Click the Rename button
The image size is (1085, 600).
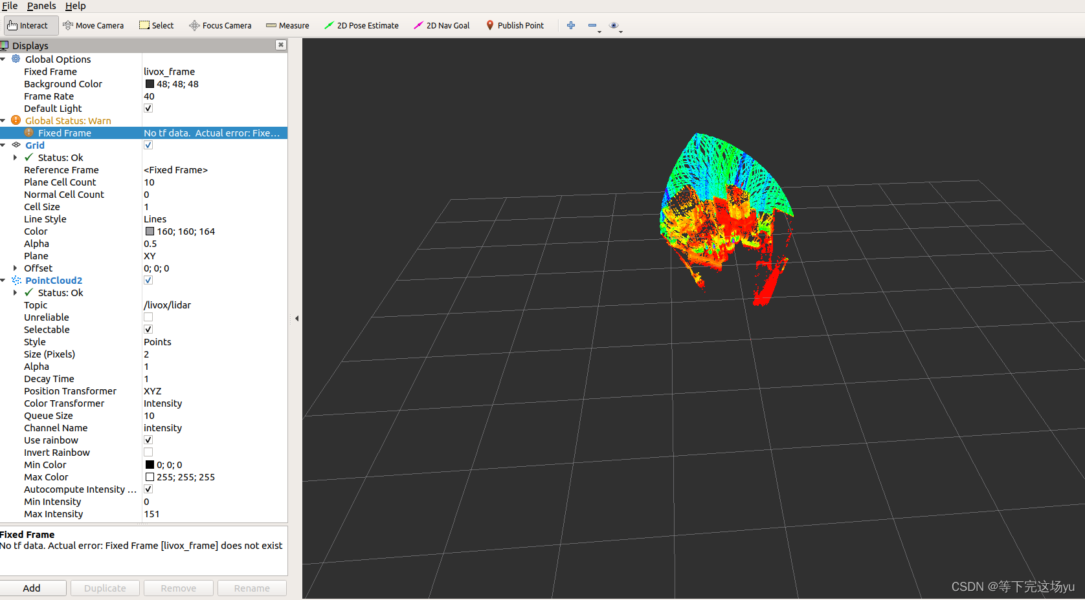(252, 588)
